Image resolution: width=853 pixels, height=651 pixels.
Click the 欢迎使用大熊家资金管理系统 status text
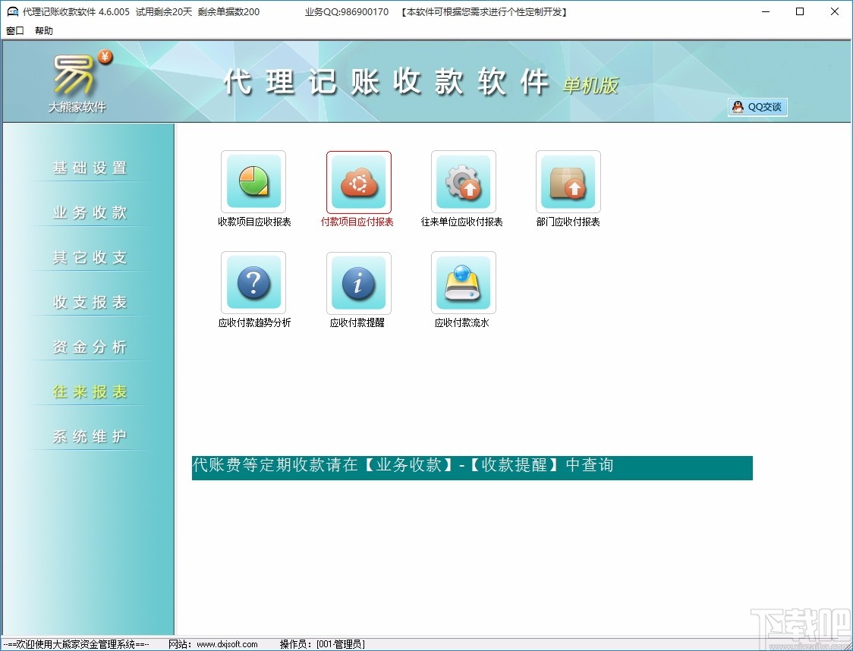coord(76,644)
